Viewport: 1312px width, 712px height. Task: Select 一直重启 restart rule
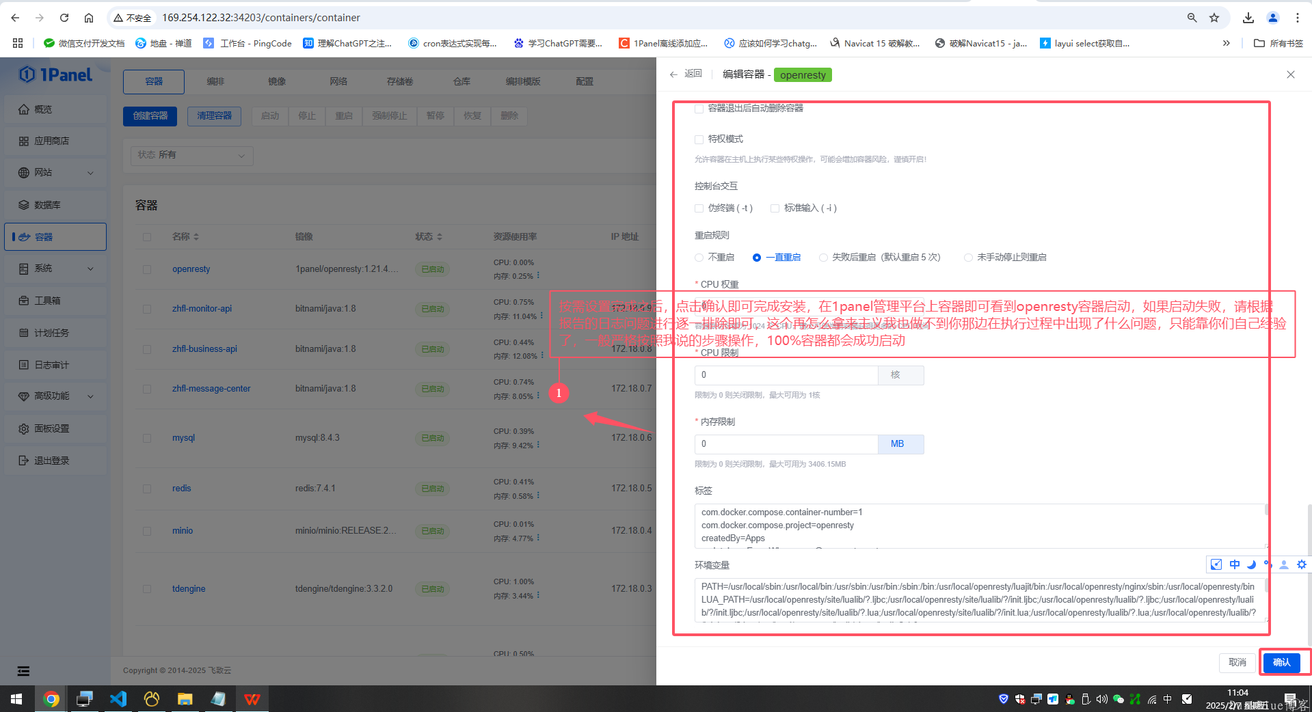(x=757, y=258)
